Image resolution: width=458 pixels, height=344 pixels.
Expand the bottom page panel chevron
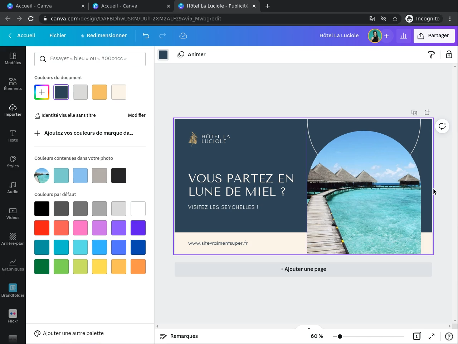point(309,328)
